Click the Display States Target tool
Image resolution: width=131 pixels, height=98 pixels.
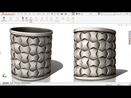coord(31,20)
